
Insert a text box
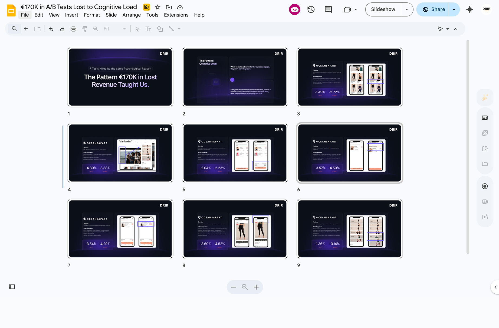point(148,29)
